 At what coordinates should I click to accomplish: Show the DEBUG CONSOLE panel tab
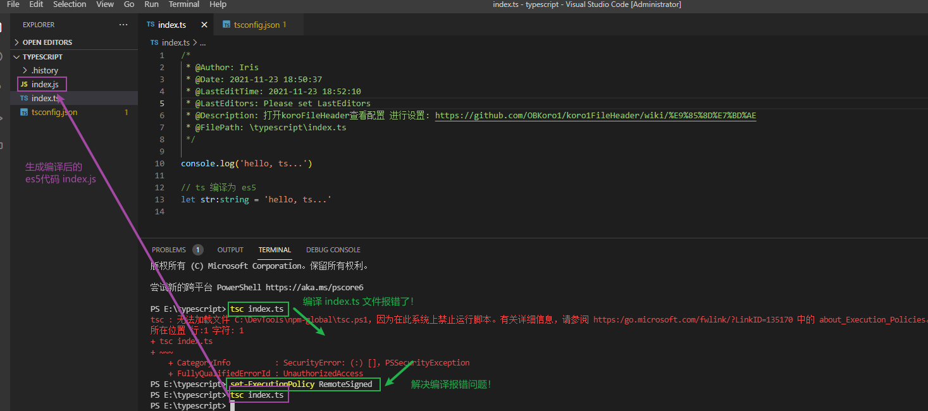pyautogui.click(x=333, y=250)
